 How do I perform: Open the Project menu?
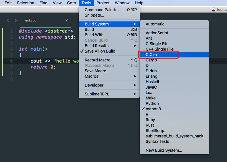103,3
